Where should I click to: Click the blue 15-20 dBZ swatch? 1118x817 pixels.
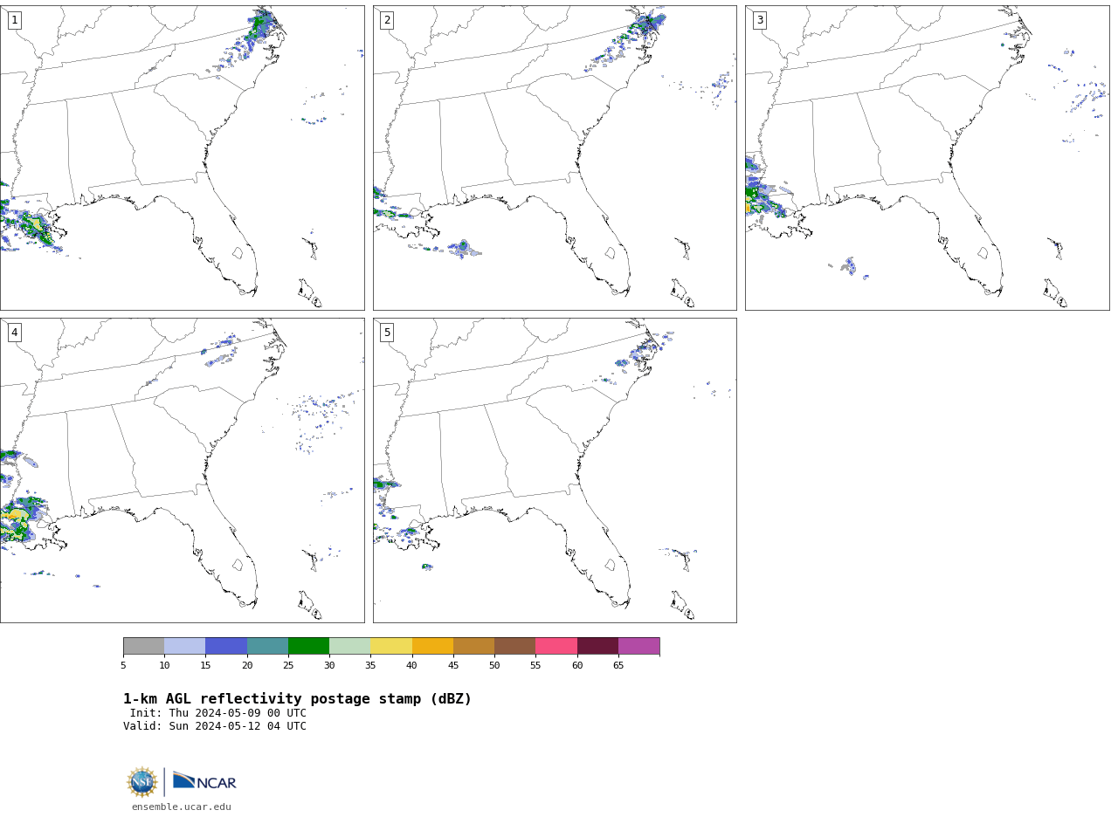[x=226, y=646]
